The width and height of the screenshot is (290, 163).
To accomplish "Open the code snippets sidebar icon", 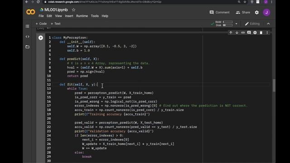I will 27,37.
